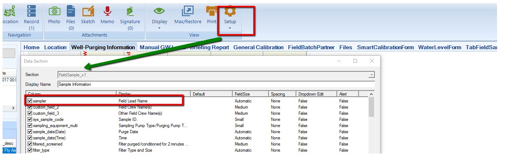Click 'Small' FieldSize for sys_sample_code

coord(239,119)
